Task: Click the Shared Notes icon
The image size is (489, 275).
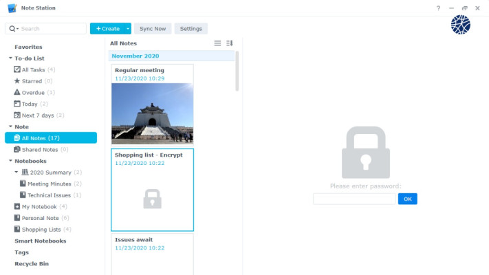Action: (17, 149)
